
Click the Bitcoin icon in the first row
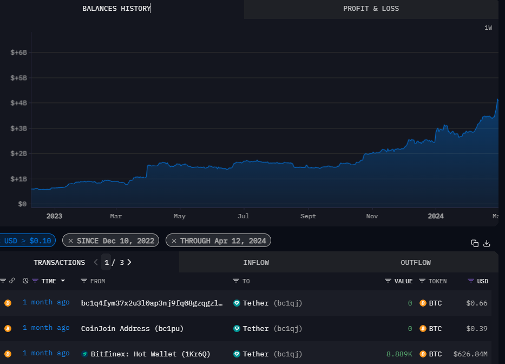8,303
